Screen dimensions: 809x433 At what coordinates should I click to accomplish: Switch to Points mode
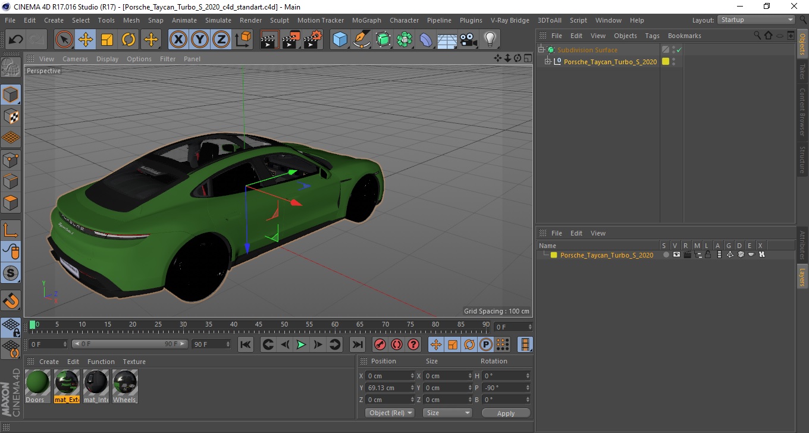point(11,159)
